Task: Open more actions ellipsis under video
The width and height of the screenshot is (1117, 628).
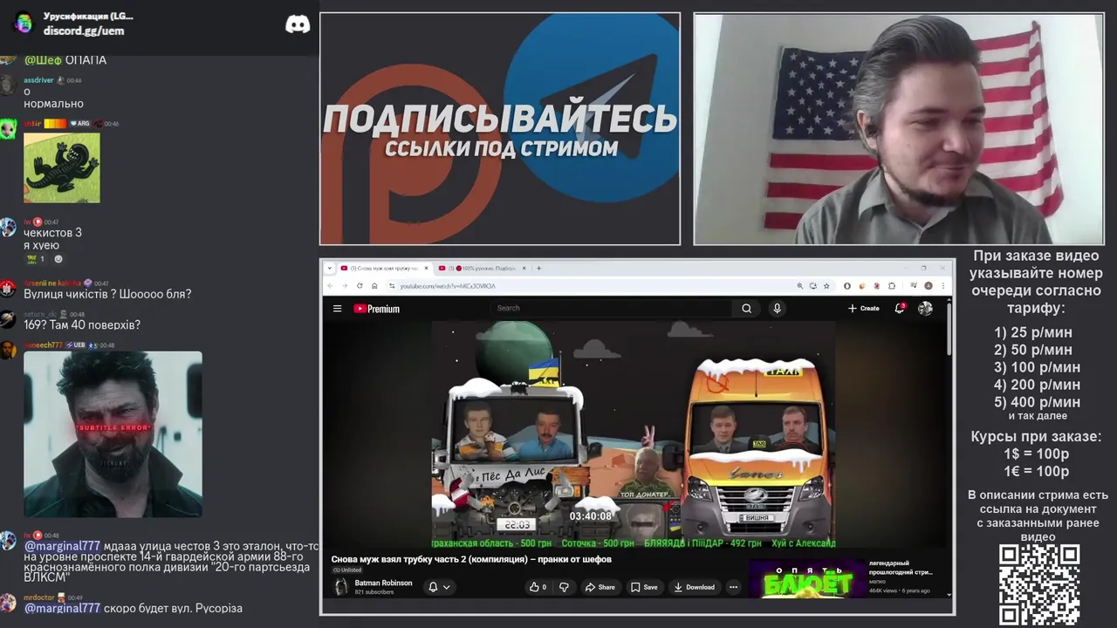Action: (x=733, y=587)
